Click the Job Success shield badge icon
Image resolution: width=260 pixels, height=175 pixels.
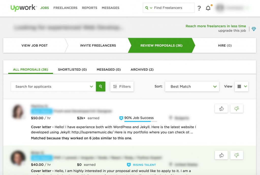pos(121,118)
